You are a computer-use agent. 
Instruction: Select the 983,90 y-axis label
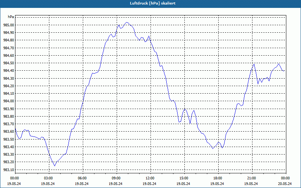click(9, 109)
